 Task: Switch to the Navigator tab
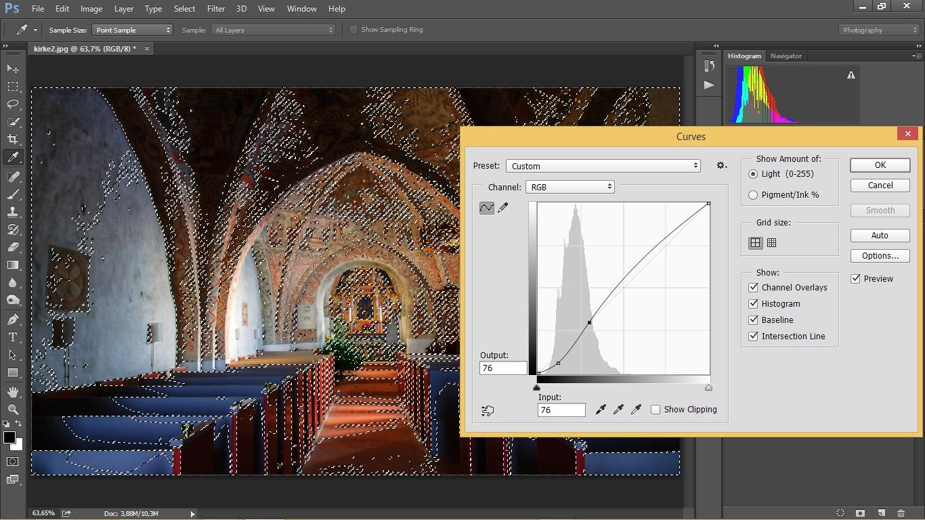pyautogui.click(x=786, y=56)
